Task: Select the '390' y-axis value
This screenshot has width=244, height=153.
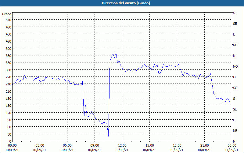Action: point(9,49)
